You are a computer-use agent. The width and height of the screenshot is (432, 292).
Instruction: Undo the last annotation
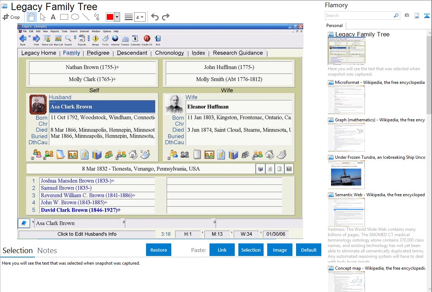pos(155,17)
